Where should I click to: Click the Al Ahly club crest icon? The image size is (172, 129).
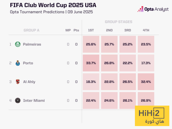[18, 82]
